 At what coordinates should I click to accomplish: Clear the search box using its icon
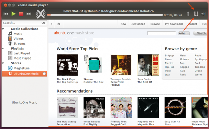click(43, 23)
